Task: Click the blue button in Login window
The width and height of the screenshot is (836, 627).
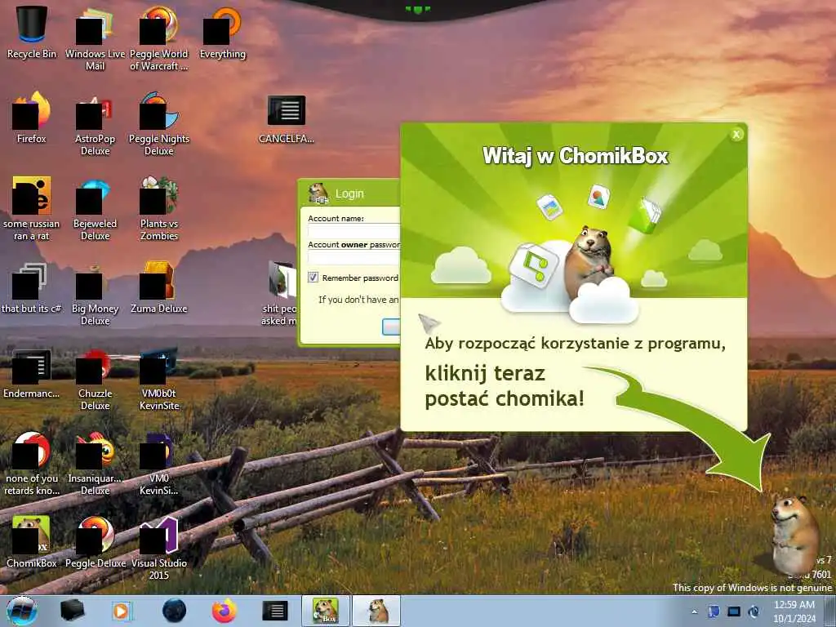Action: 391,327
